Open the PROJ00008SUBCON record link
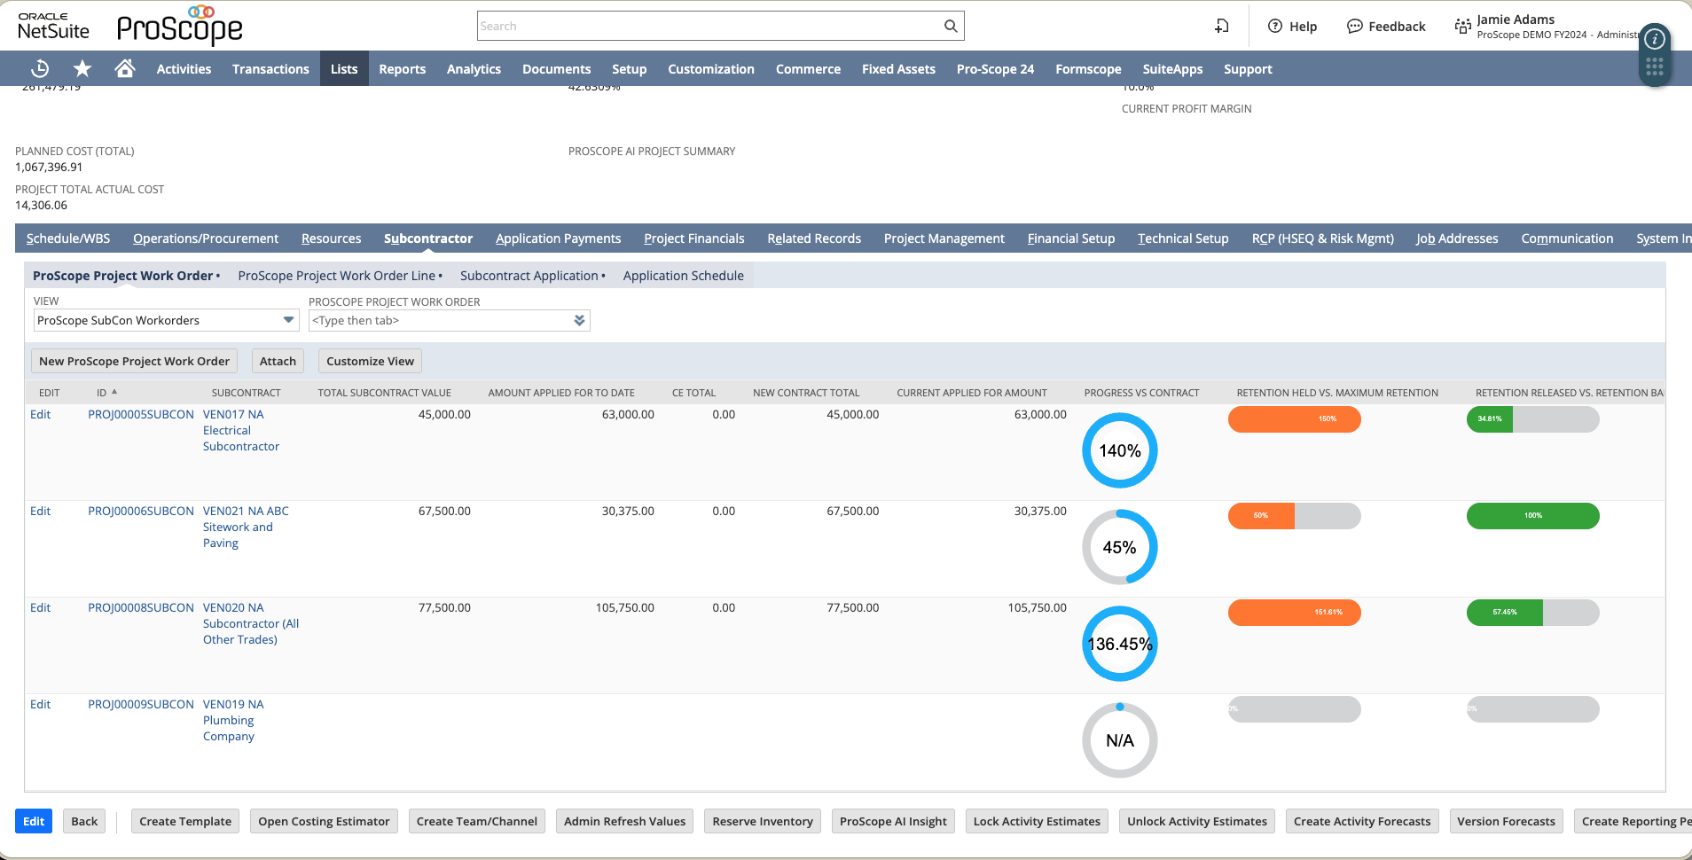 [140, 607]
